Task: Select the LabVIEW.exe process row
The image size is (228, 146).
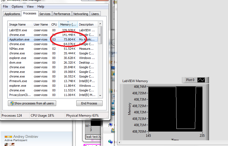Action: pos(53,30)
